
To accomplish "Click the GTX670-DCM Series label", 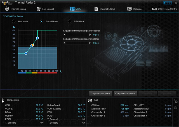I will (x=13, y=16).
